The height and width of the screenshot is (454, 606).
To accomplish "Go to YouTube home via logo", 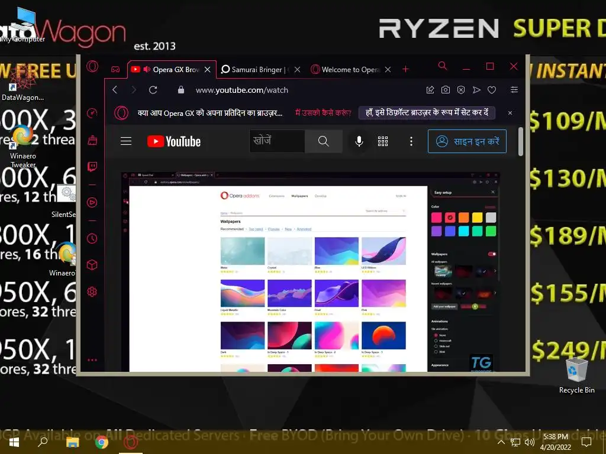I will pos(174,141).
